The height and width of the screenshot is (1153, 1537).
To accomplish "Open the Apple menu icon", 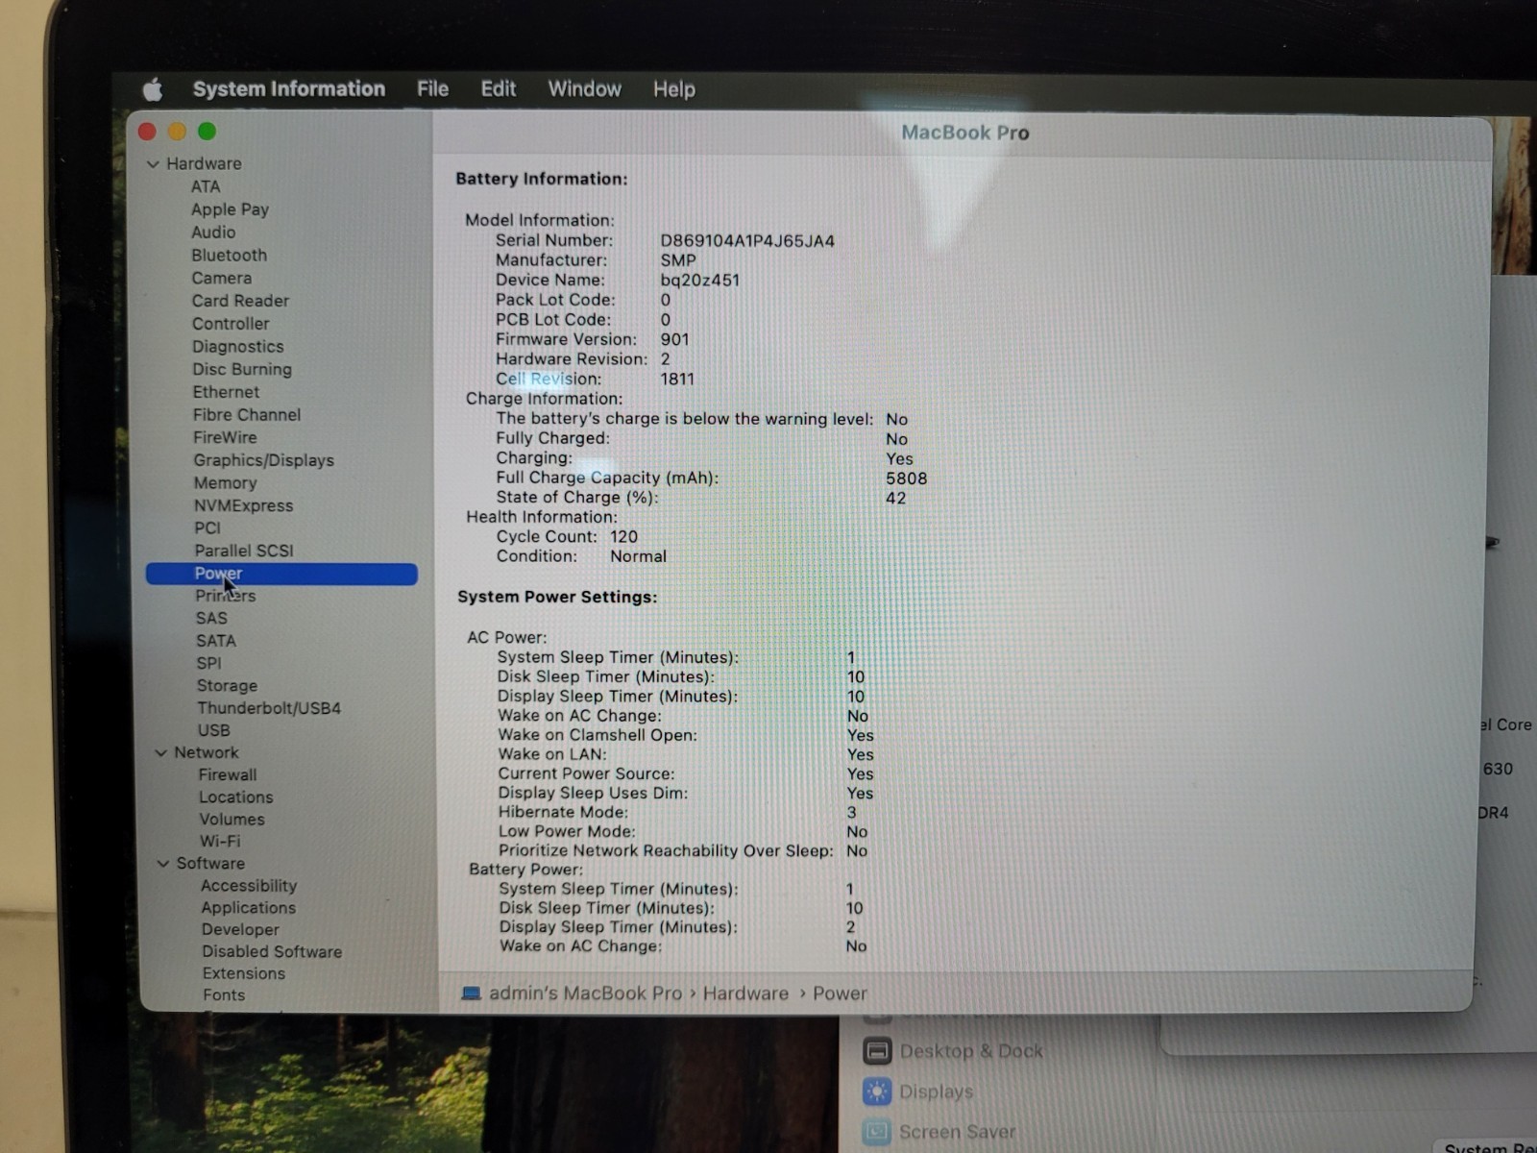I will tap(153, 90).
